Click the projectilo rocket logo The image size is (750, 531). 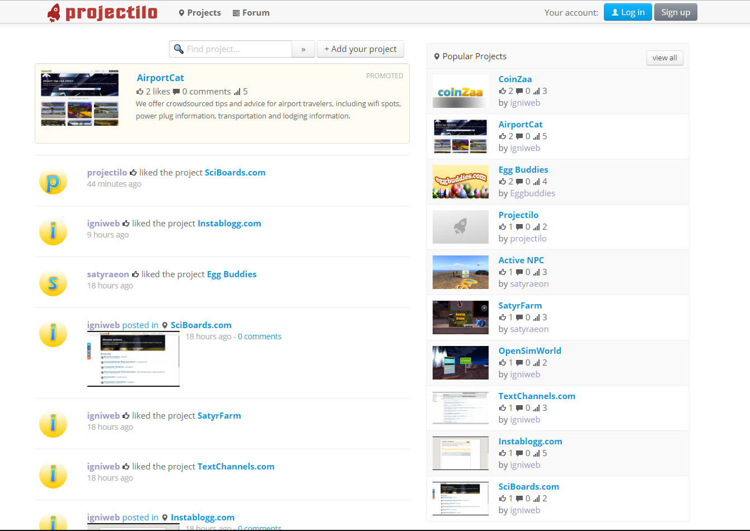102,12
